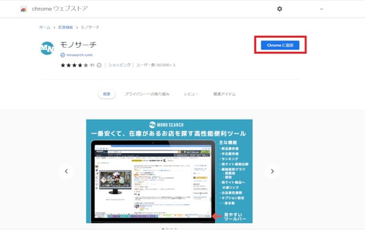This screenshot has height=230, width=365.
Task: Open the rating info circle icon
Action: tap(99, 65)
